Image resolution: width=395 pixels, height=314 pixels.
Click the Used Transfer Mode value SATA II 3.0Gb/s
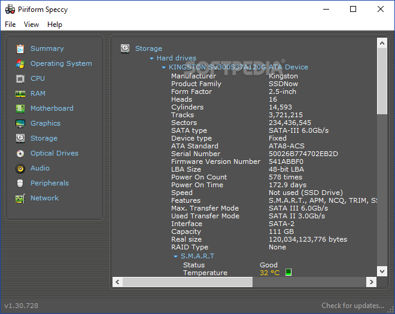(x=297, y=216)
